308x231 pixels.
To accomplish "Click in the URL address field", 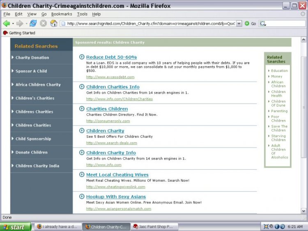I will pos(151,23).
